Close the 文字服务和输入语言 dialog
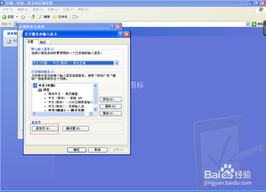Viewport: 266px width, 192px height. point(127,34)
